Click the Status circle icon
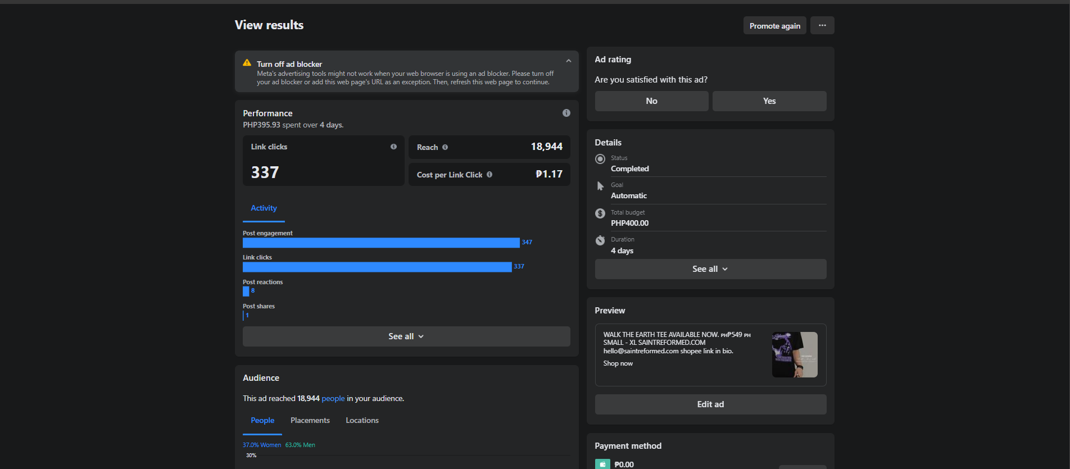 [600, 159]
